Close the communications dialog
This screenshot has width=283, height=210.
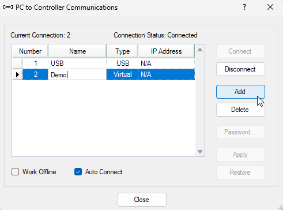(x=142, y=200)
